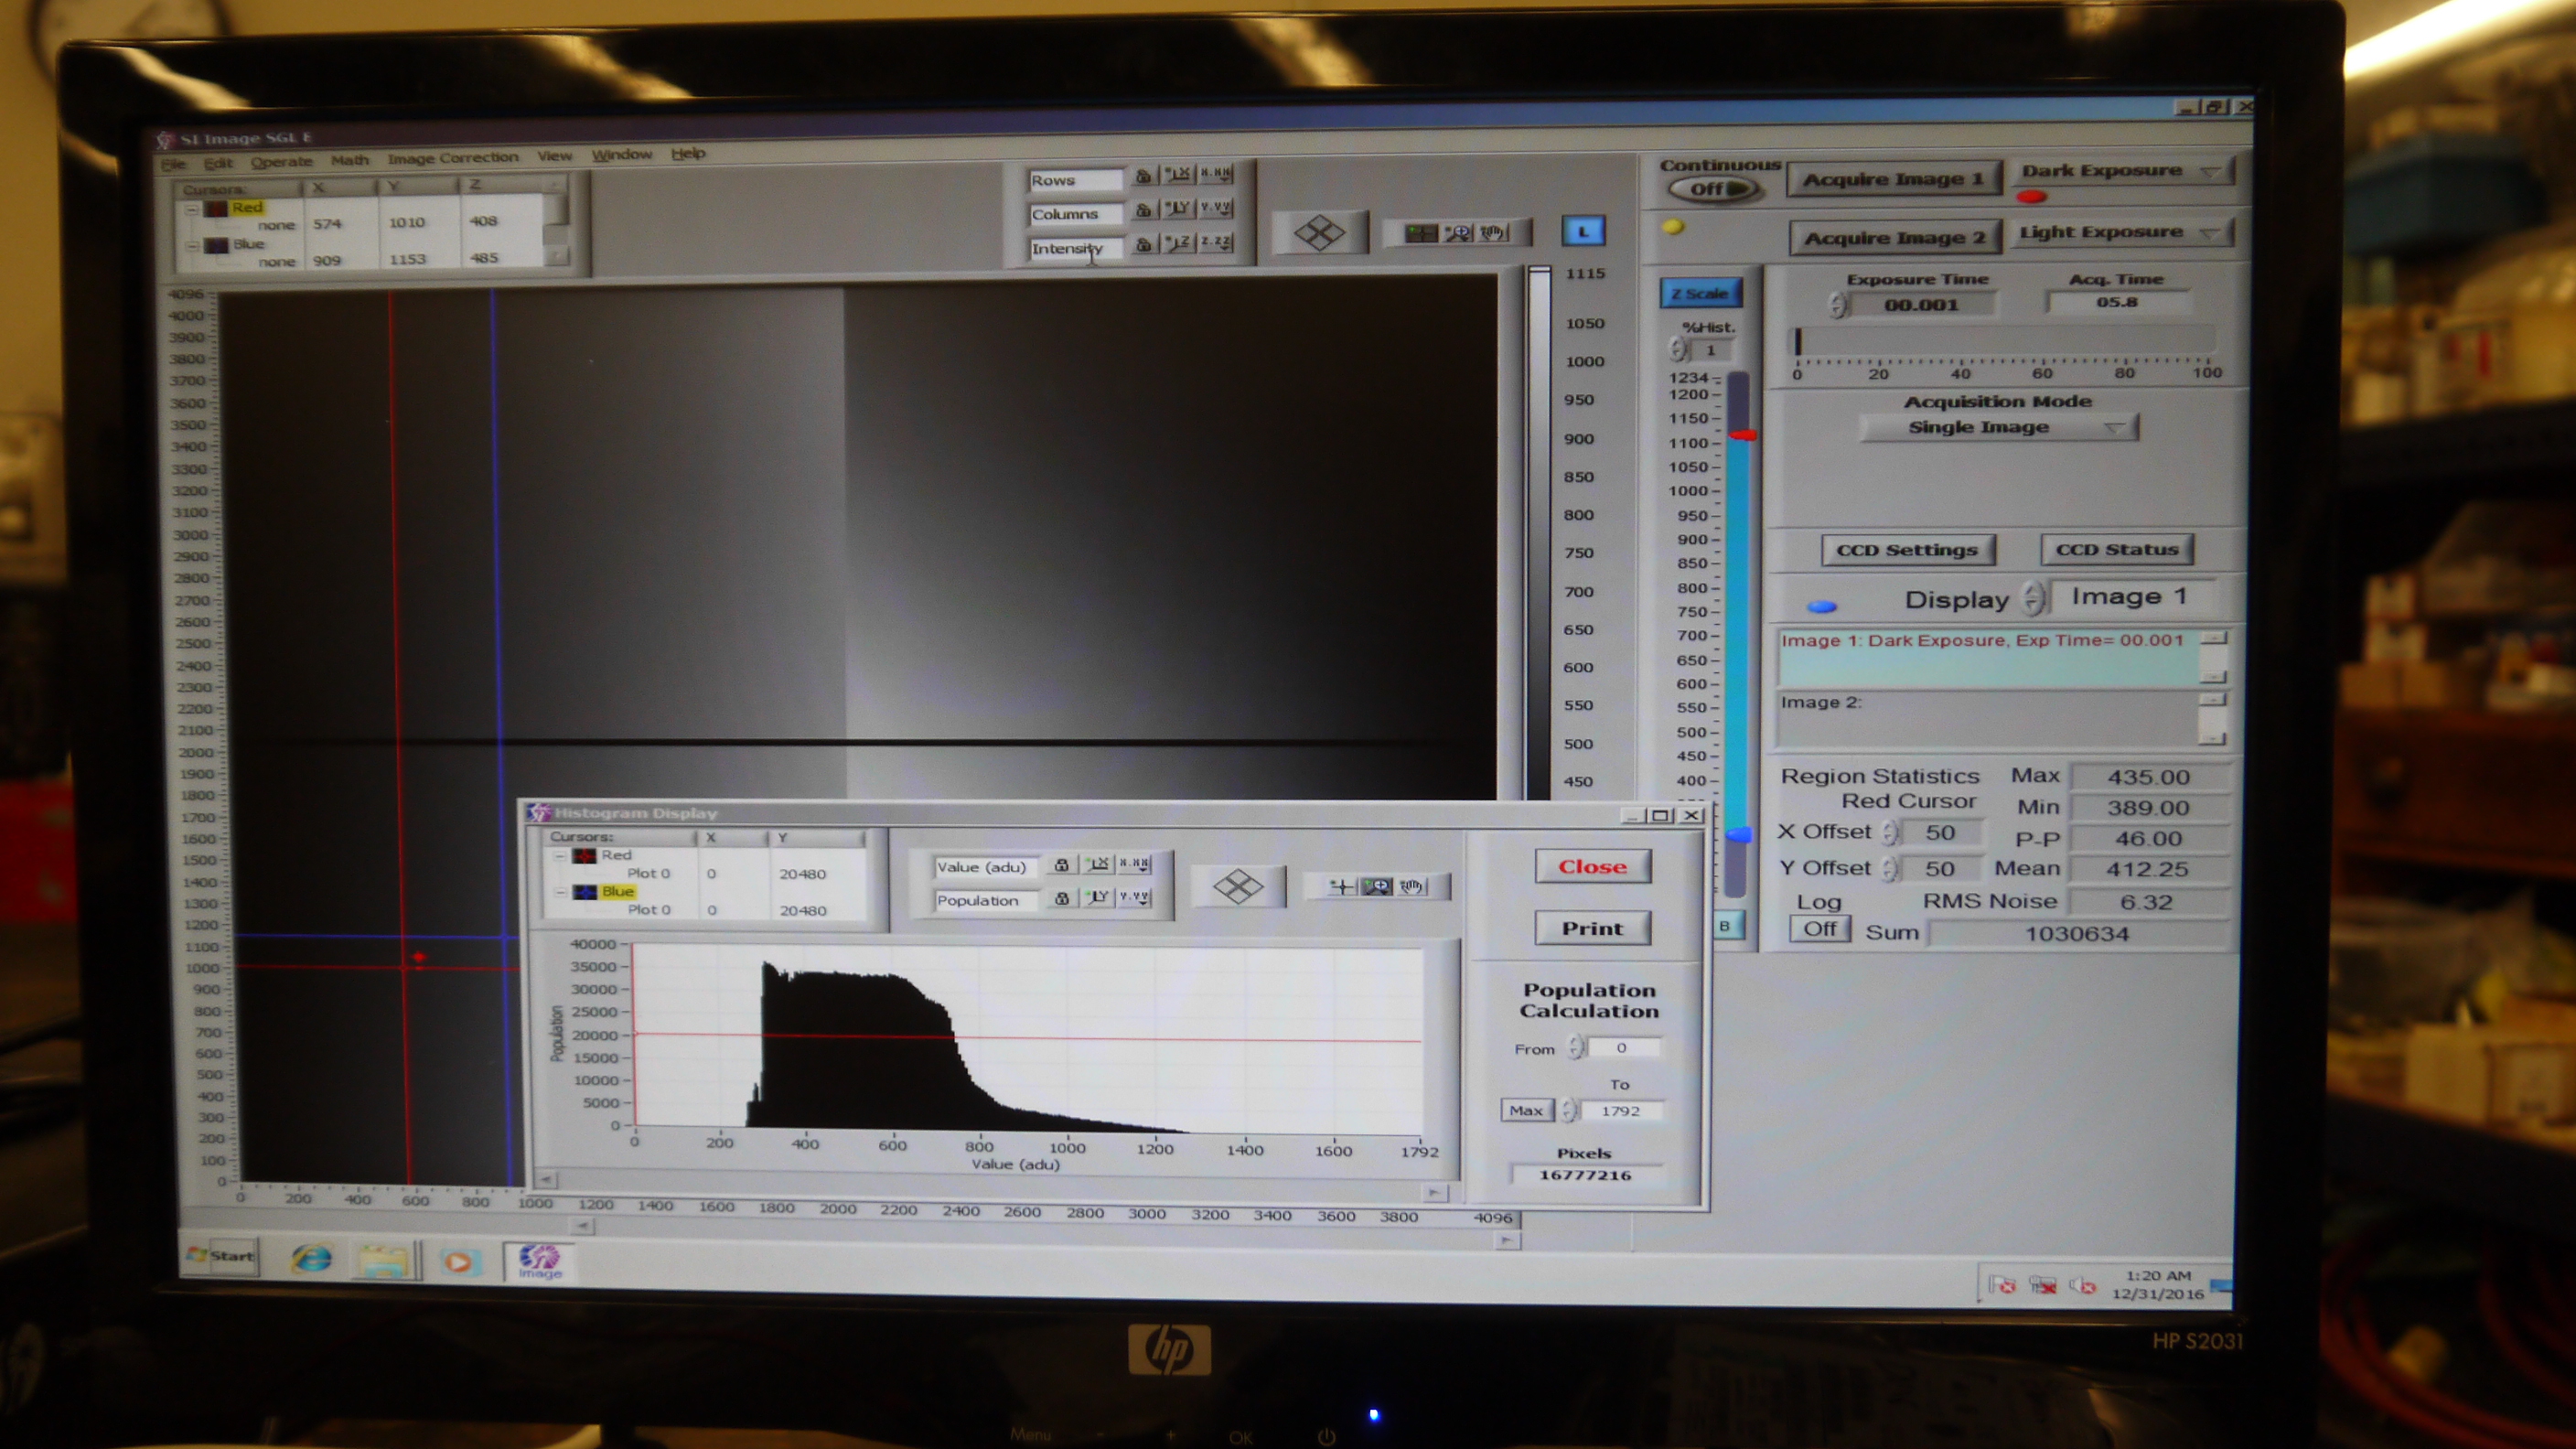Screen dimensions: 2576x1449
Task: Click the Windows Start button
Action: (221, 1256)
